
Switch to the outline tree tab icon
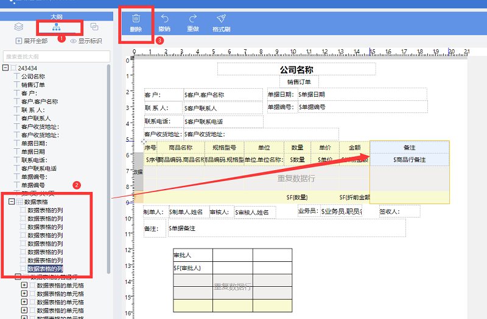(x=57, y=27)
